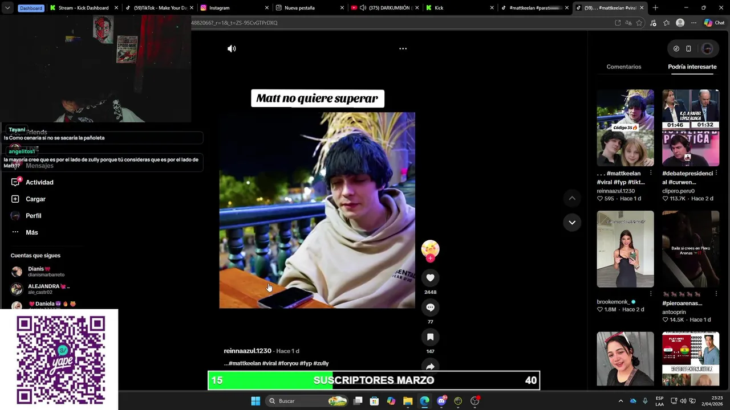Viewport: 730px width, 410px height.
Task: Open options for the clipero.peru0 recommended video
Action: [716, 173]
